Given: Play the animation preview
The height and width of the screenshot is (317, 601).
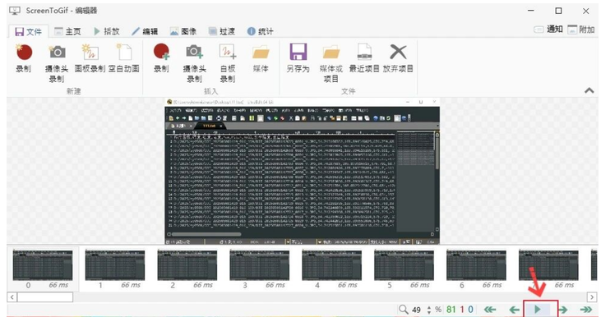Looking at the screenshot, I should click(x=538, y=309).
